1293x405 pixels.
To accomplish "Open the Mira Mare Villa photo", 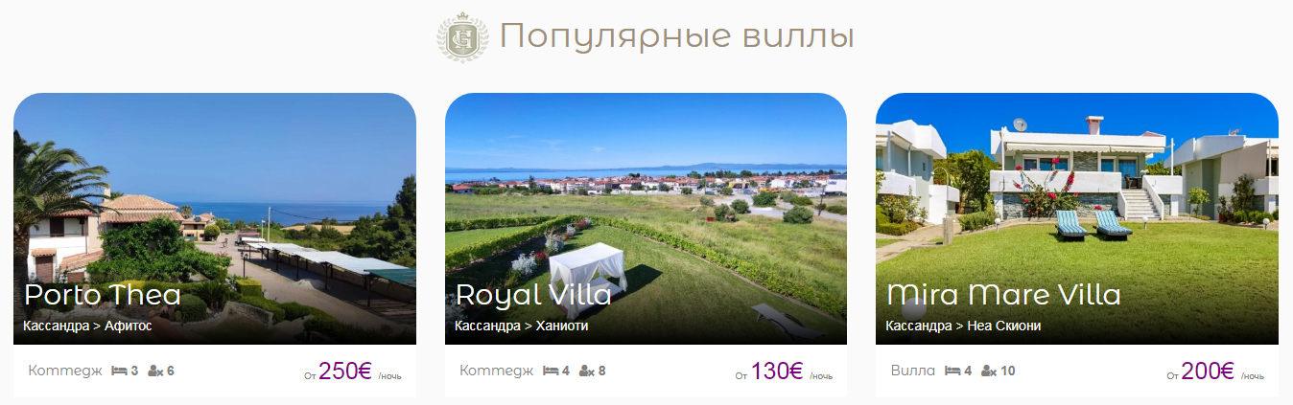I will point(1077,218).
